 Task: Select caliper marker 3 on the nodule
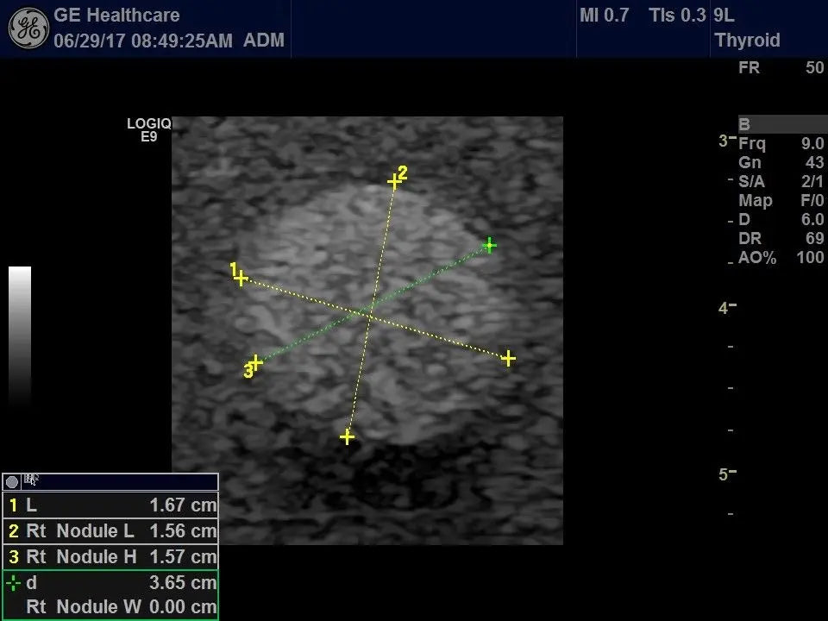coord(254,365)
